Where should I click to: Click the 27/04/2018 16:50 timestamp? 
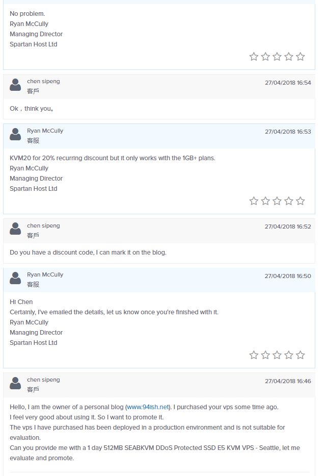tap(288, 276)
